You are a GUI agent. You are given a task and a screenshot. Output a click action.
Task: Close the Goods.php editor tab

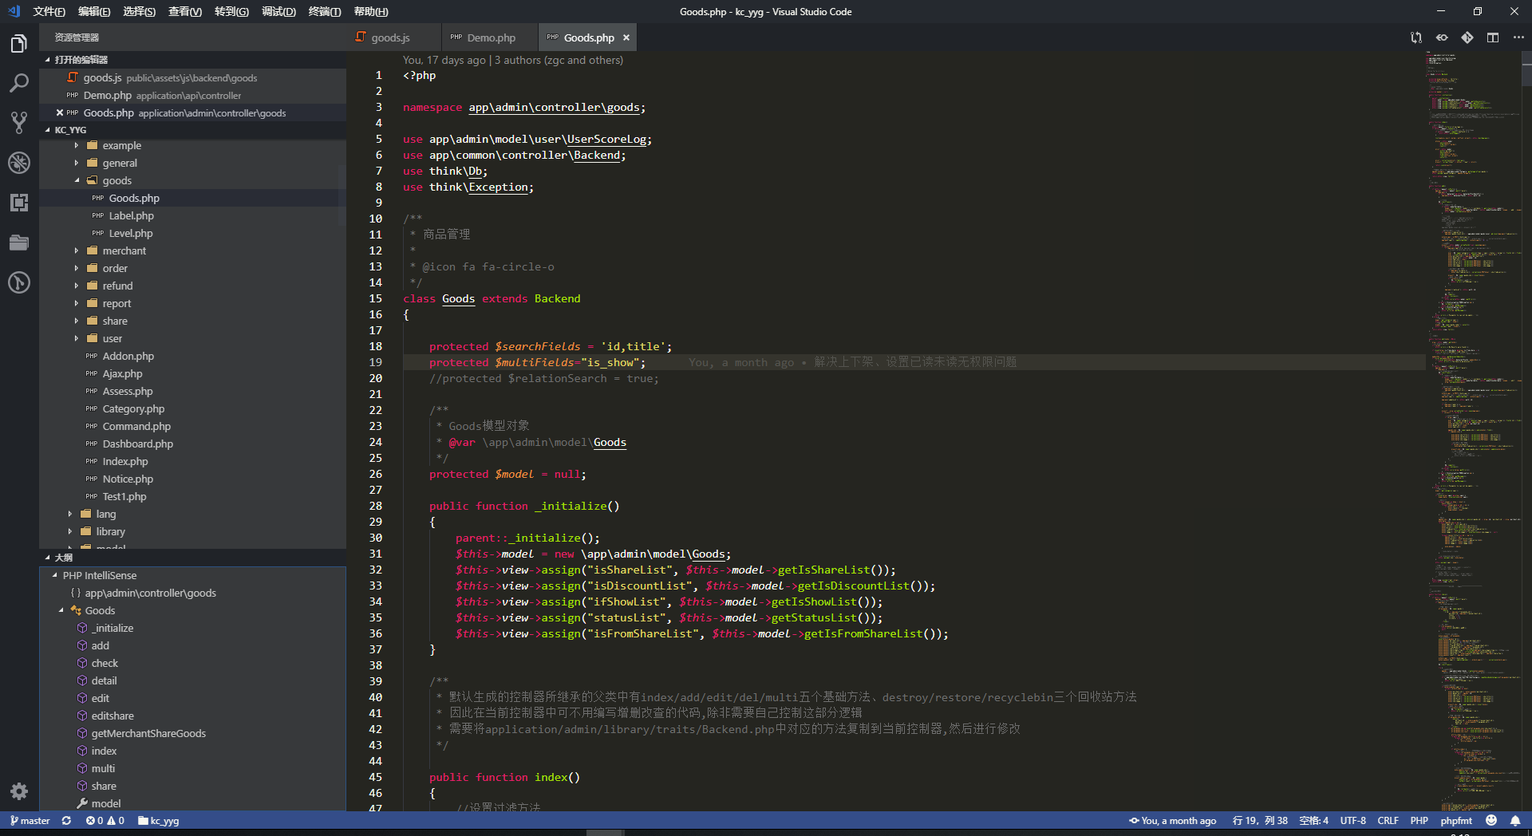[626, 37]
